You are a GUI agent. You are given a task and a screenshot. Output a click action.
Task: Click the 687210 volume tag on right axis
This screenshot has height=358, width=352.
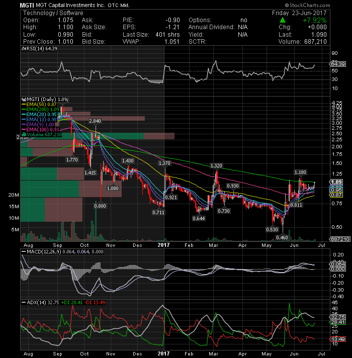coord(340,239)
